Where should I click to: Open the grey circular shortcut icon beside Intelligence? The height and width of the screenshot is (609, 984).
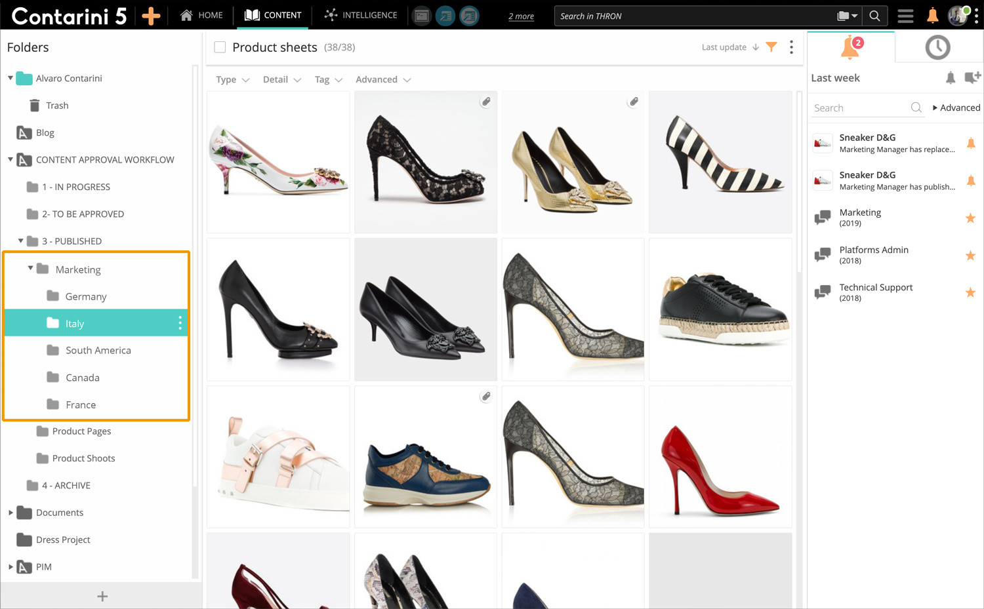click(x=422, y=16)
